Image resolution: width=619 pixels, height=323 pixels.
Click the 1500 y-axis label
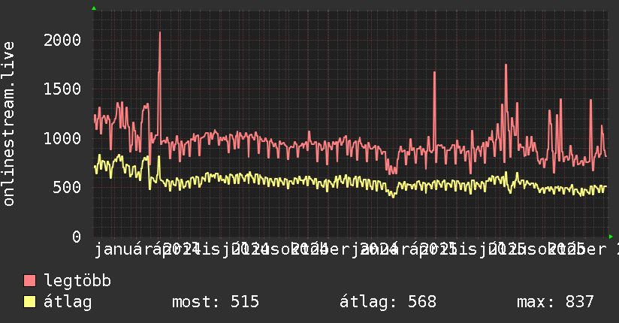[62, 89]
